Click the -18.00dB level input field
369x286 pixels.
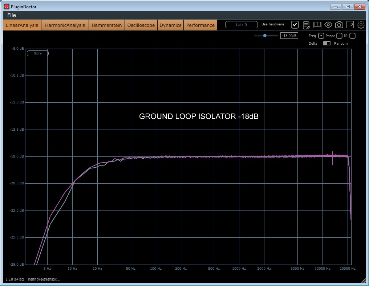point(289,36)
